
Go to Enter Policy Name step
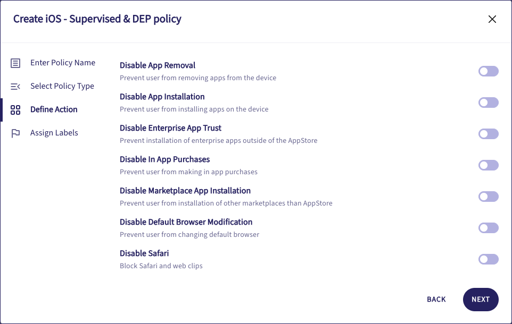coord(63,63)
